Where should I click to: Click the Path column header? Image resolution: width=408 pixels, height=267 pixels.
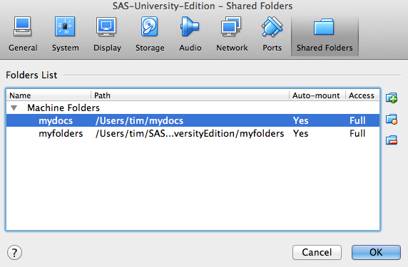point(190,95)
